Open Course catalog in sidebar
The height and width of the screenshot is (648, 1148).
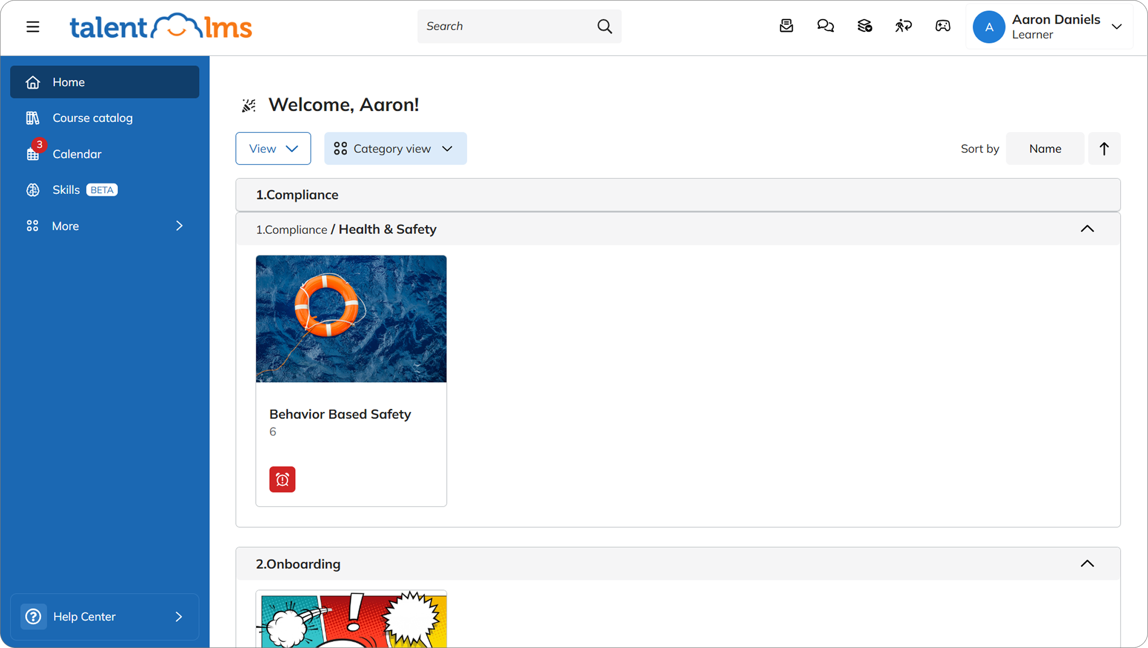click(105, 118)
